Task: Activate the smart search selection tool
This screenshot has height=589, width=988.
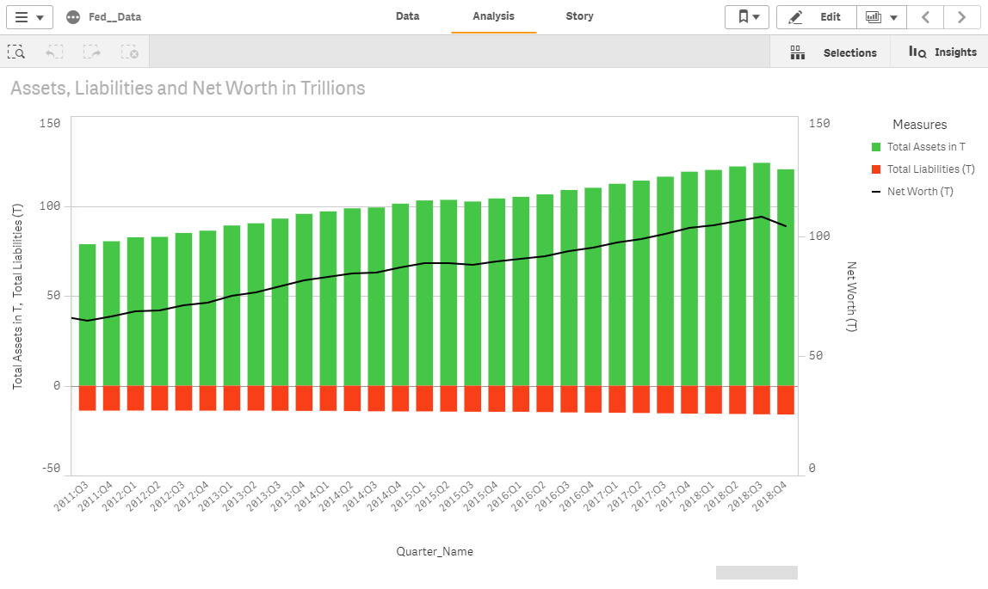Action: pyautogui.click(x=16, y=52)
